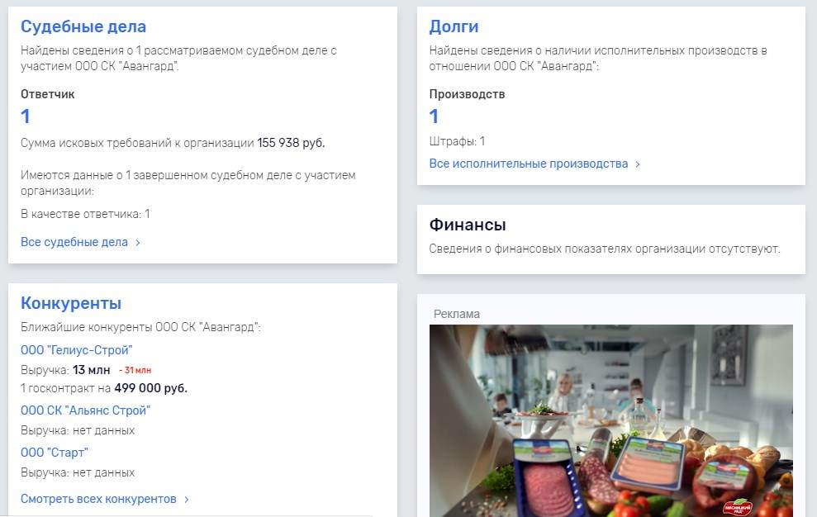
Task: Click the defendant count number 1
Action: tap(25, 116)
